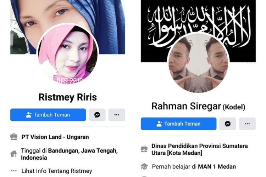This screenshot has width=266, height=177.
Task: View Rahman Siregar mirrored profile picture
Action: (198, 63)
